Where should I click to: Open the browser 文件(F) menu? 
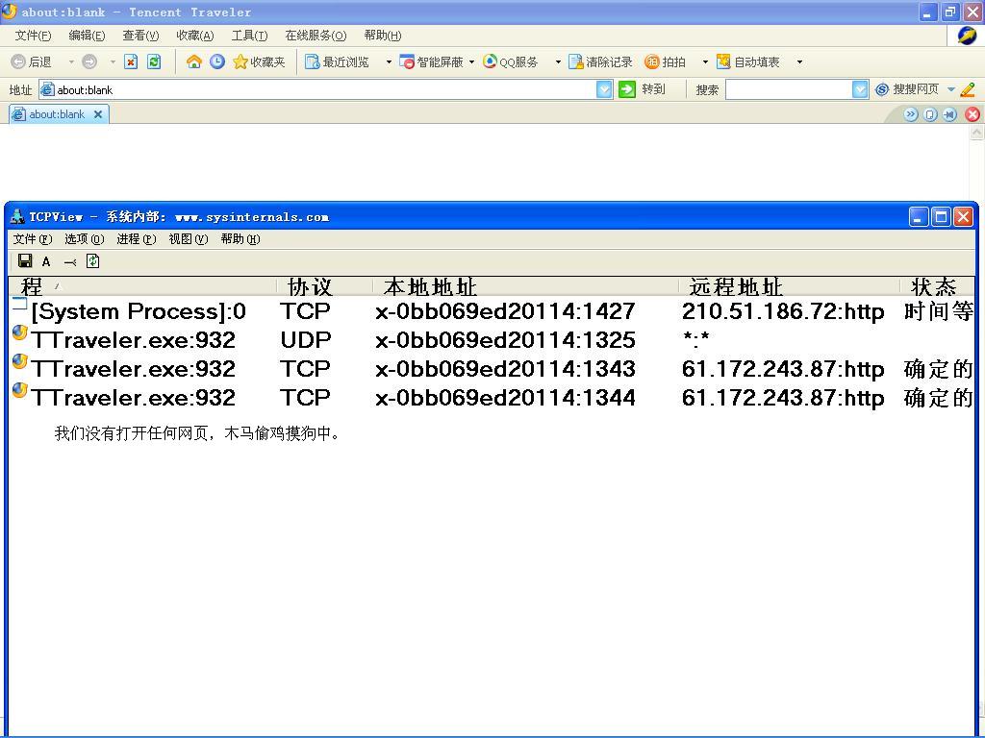33,36
